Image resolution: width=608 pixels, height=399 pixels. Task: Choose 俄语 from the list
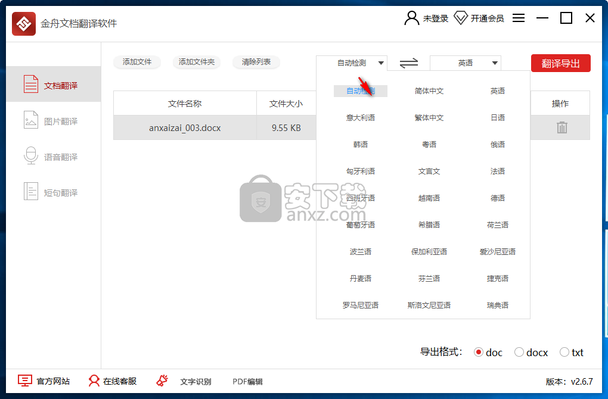[498, 145]
